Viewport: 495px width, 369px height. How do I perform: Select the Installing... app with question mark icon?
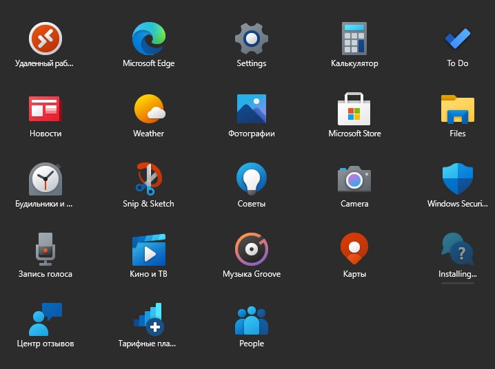click(x=458, y=249)
